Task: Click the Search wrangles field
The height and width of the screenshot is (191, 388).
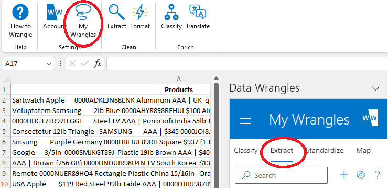Action: (x=281, y=175)
